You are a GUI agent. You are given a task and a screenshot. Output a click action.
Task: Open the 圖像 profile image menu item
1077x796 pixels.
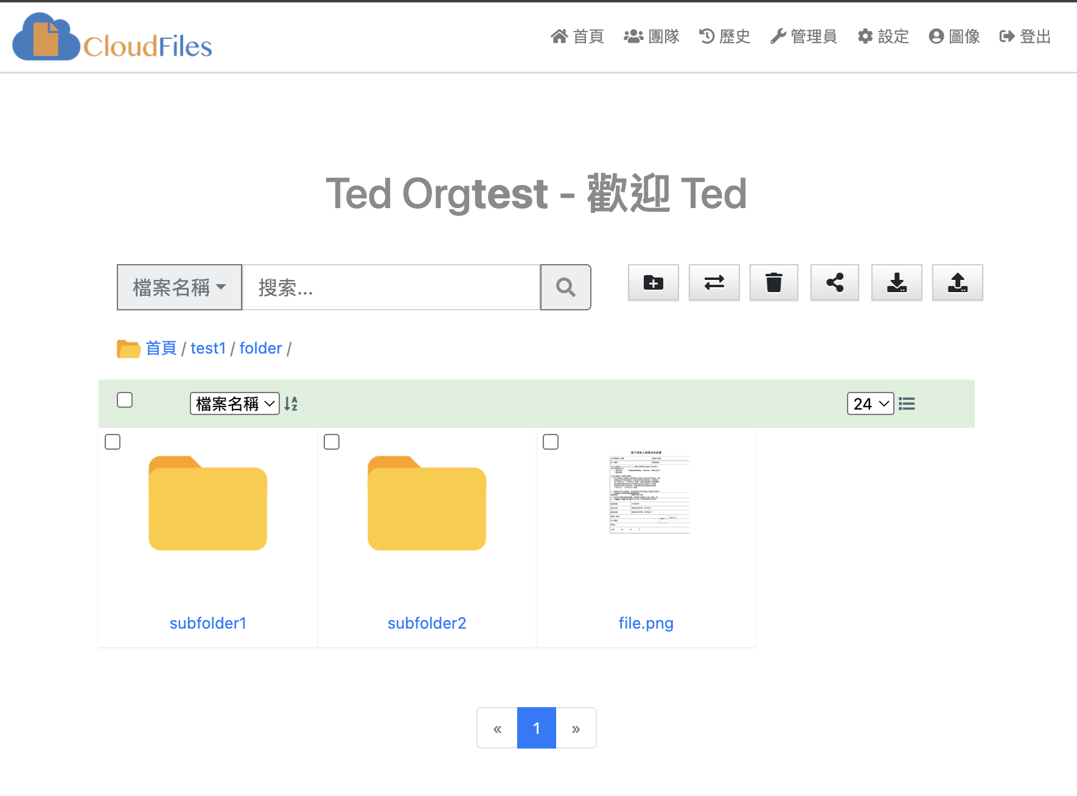(x=954, y=37)
